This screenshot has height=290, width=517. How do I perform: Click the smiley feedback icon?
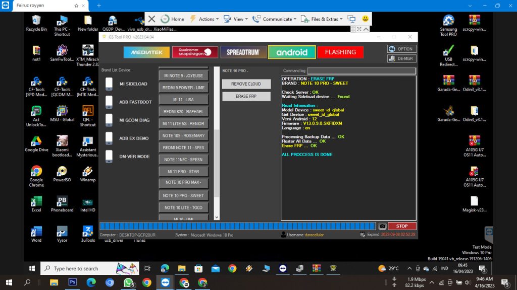pos(366,19)
